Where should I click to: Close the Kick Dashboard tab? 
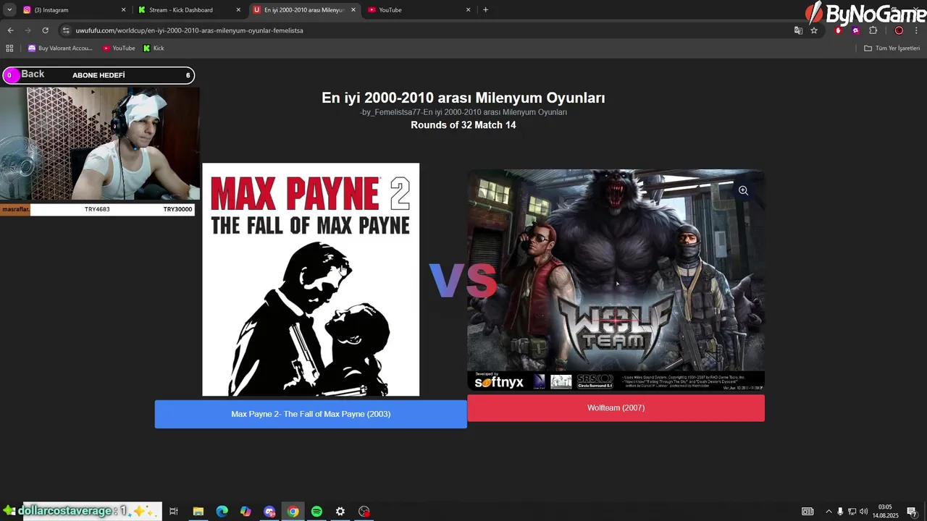pyautogui.click(x=238, y=10)
